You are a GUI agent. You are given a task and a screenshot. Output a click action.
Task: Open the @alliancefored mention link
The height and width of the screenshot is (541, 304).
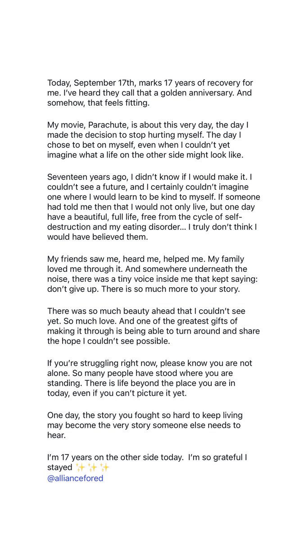75,478
